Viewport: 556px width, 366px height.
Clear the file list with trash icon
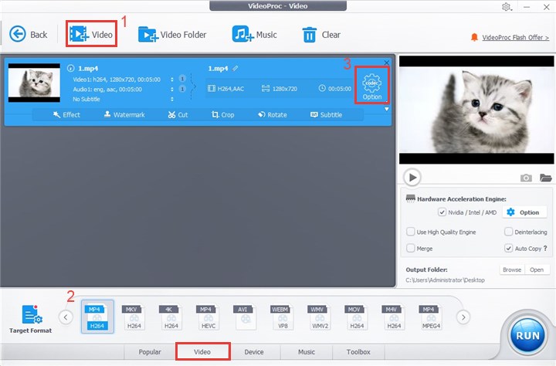coord(321,35)
